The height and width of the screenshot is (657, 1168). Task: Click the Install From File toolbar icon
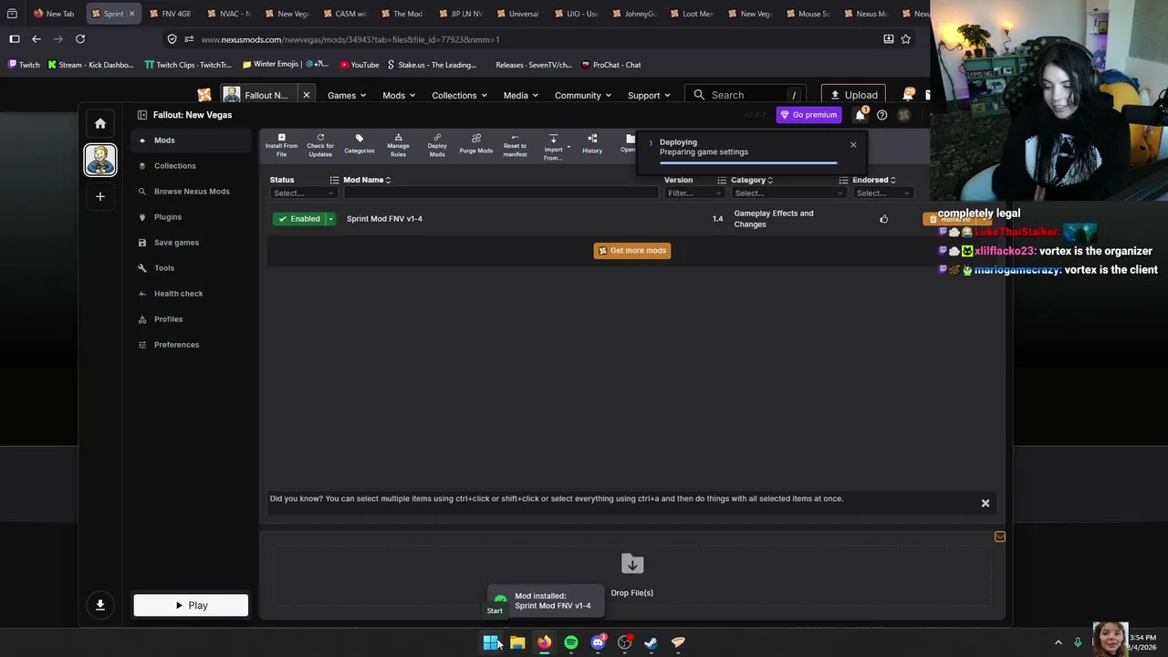[x=281, y=145]
